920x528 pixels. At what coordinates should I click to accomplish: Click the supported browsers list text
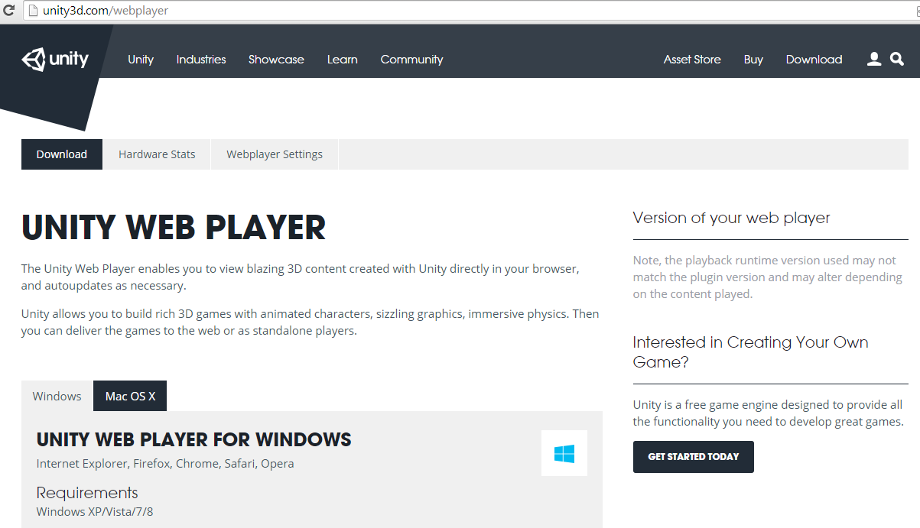point(165,464)
